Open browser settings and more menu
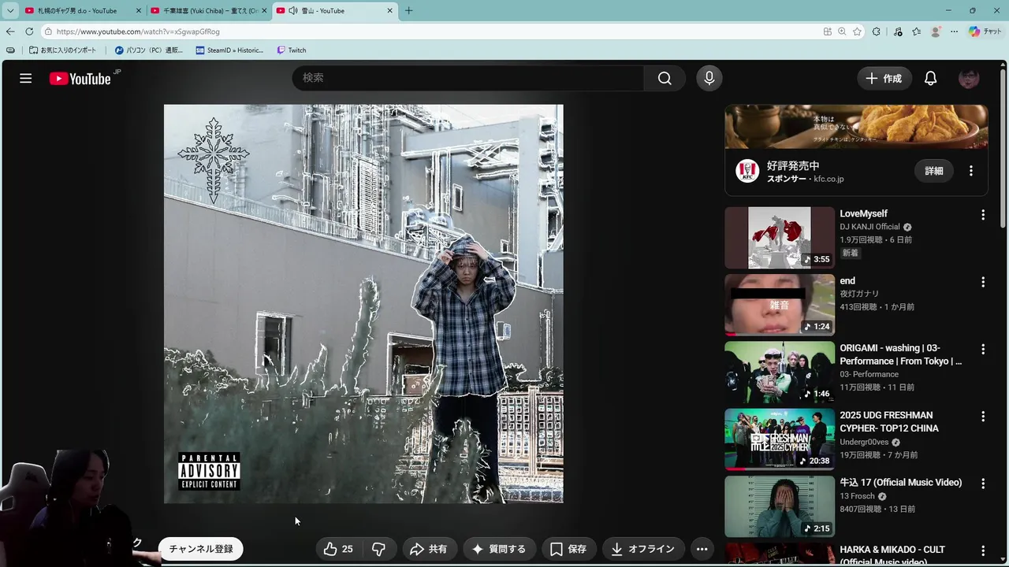This screenshot has width=1009, height=567. (x=954, y=31)
